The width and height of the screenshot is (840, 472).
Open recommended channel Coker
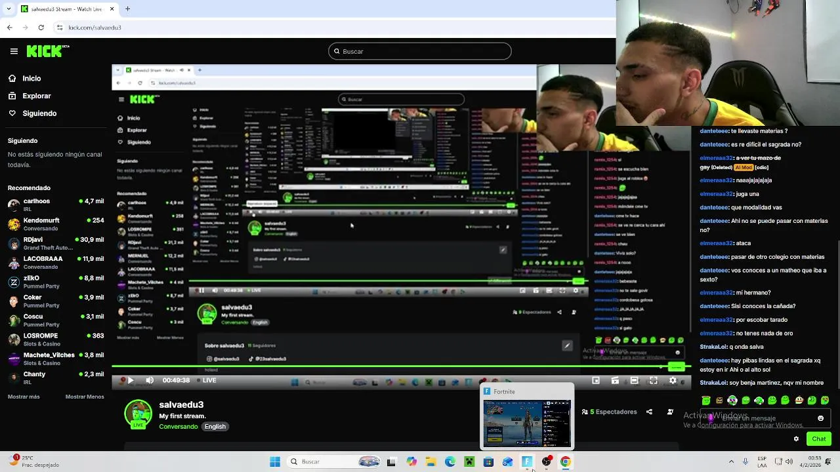pyautogui.click(x=56, y=301)
